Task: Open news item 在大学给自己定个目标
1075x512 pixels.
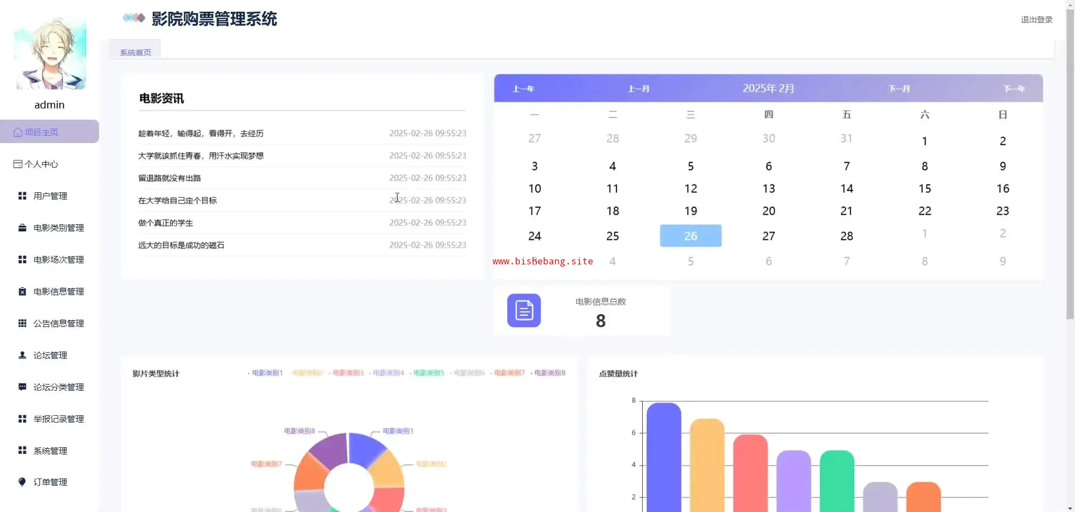Action: (177, 201)
